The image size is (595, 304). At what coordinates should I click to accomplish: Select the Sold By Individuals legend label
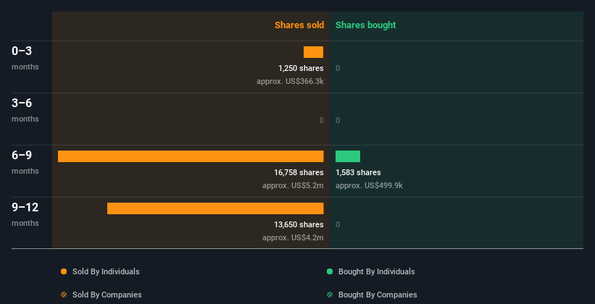pyautogui.click(x=106, y=271)
